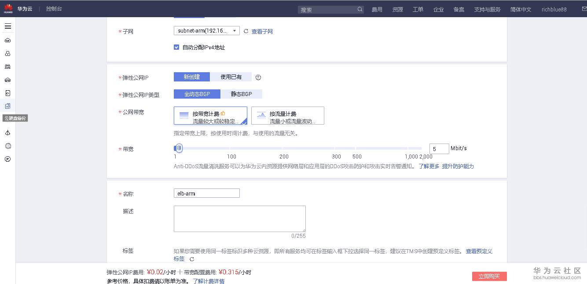Open 支持与服务 menu

pyautogui.click(x=487, y=9)
